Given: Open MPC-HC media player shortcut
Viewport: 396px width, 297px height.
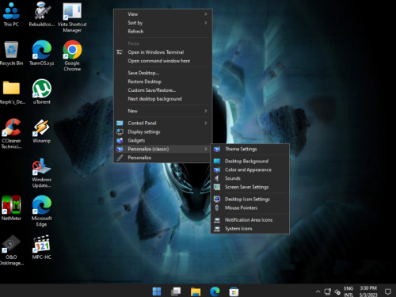Looking at the screenshot, I should pos(42,247).
